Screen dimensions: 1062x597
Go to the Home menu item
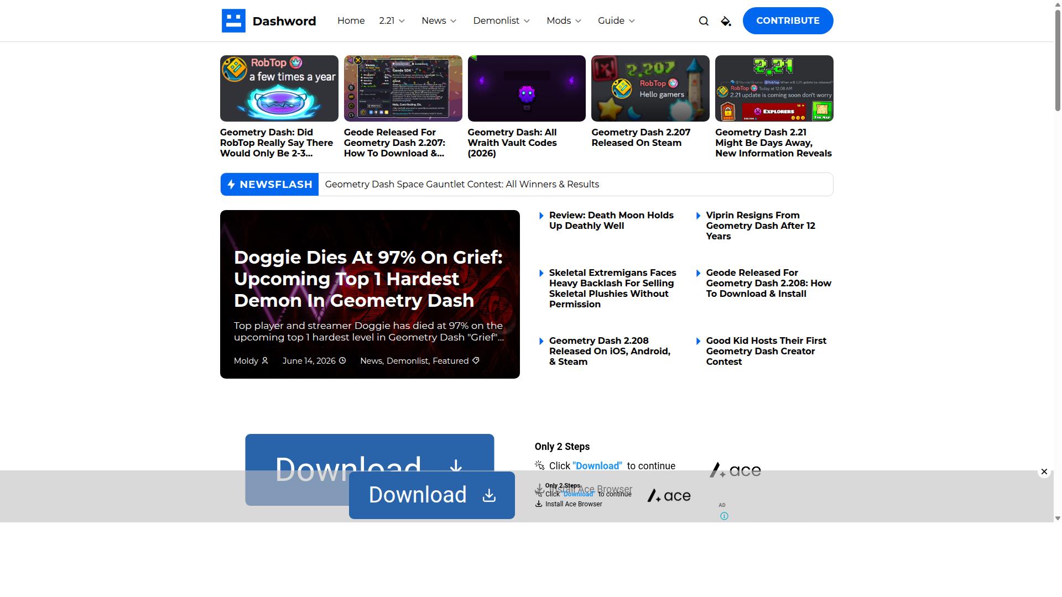point(351,21)
